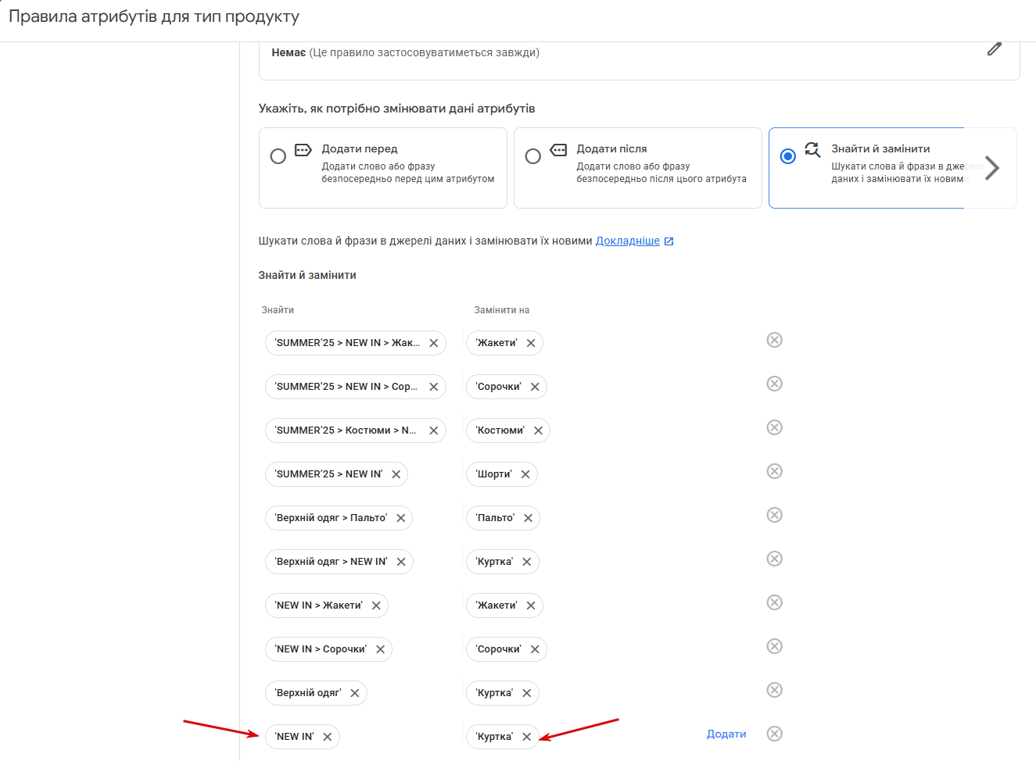Image resolution: width=1036 pixels, height=761 pixels.
Task: Remove the 'Пальто' replacement chip
Action: coord(528,518)
